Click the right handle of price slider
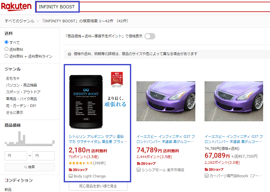This screenshot has height=192, width=270. [54, 146]
